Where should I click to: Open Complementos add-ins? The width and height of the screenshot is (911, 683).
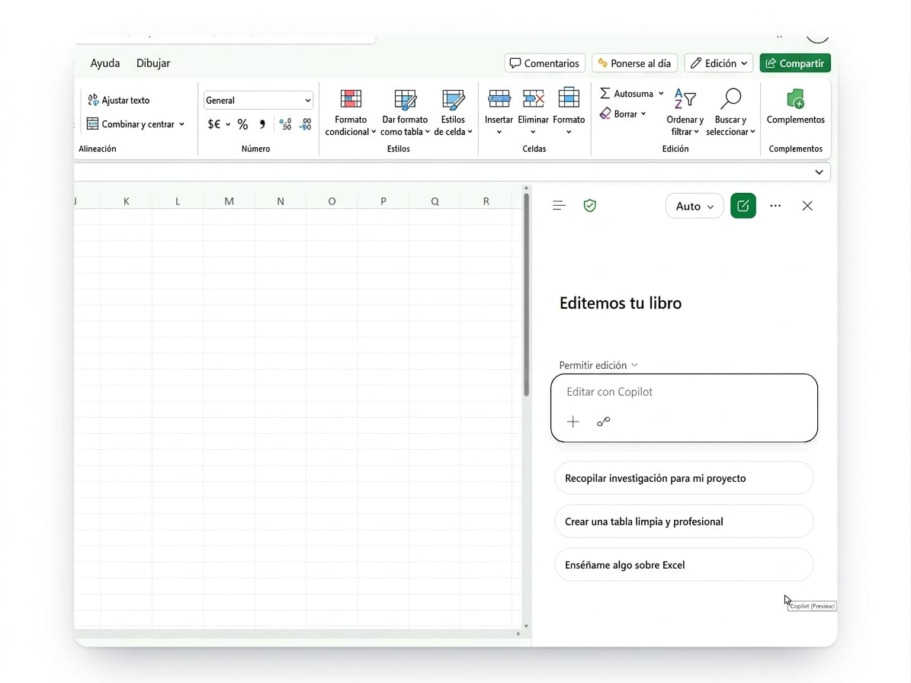[x=795, y=107]
